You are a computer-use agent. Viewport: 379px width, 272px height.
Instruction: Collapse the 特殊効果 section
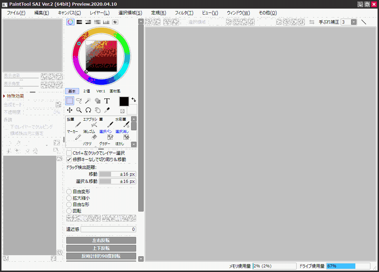tap(13, 96)
